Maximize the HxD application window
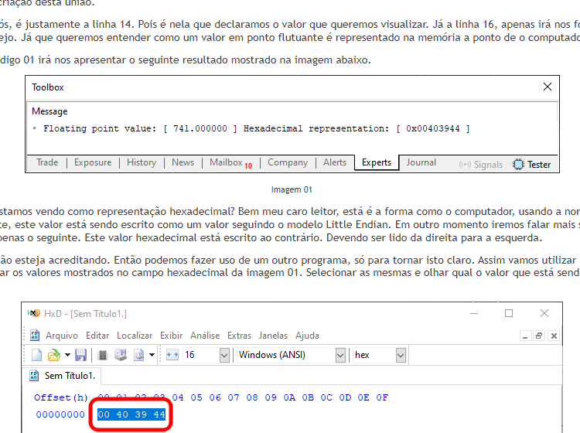Viewport: 580px width, 433px height. (509, 314)
